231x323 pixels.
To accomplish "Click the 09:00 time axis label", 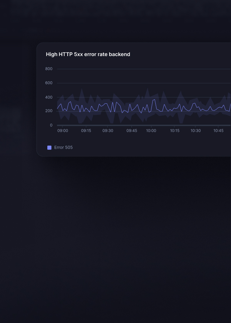I will (63, 131).
